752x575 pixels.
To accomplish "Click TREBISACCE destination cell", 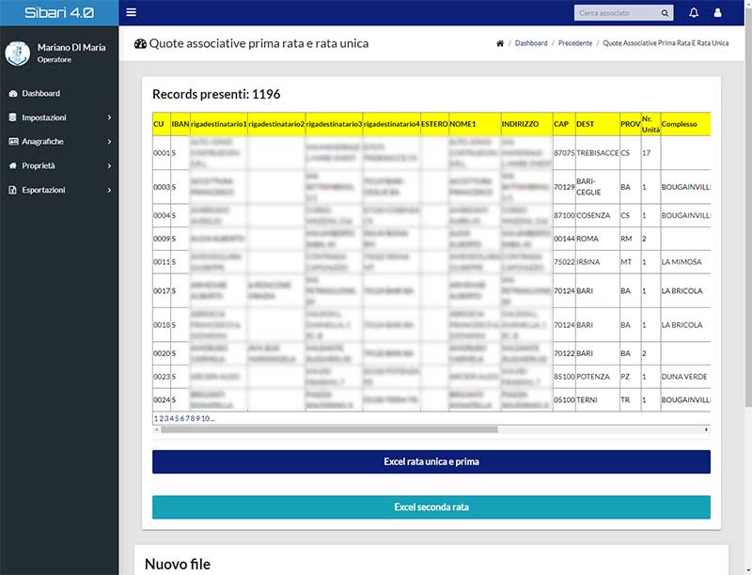I will 598,153.
